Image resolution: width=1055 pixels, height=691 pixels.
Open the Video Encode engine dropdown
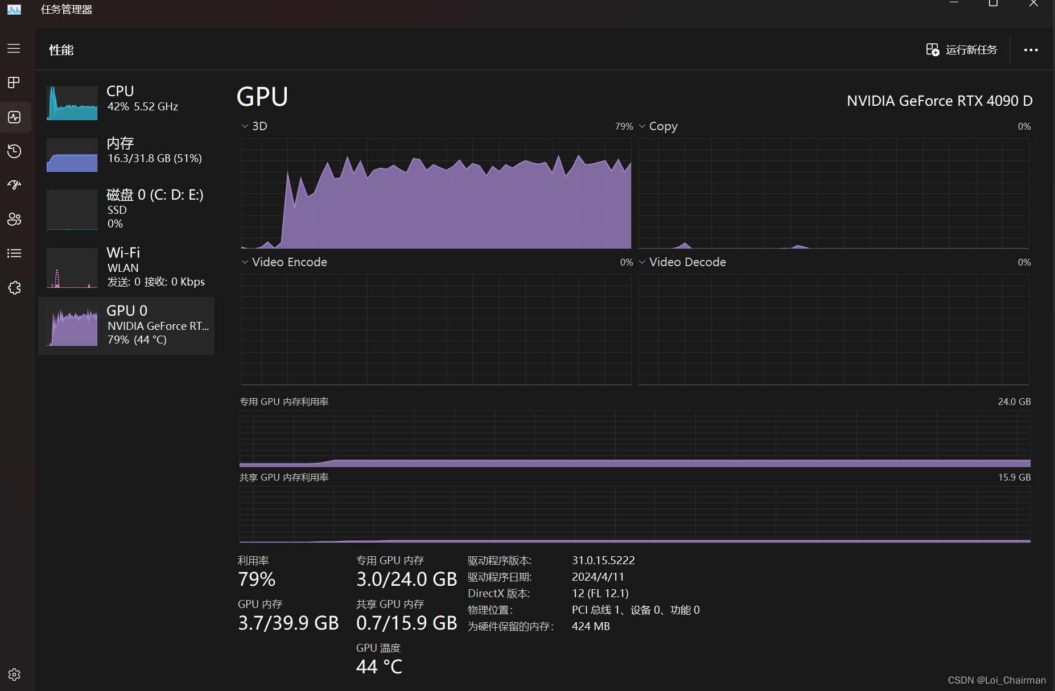(245, 262)
